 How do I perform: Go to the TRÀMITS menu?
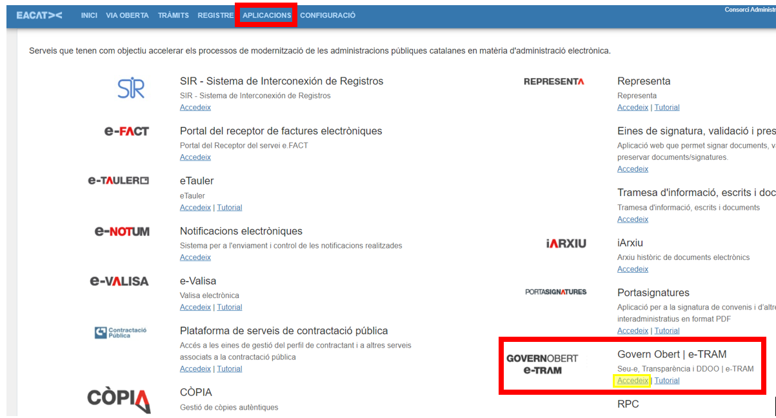coord(174,15)
